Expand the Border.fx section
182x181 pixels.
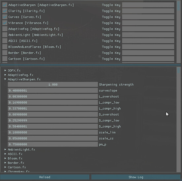pyautogui.click(x=5, y=163)
